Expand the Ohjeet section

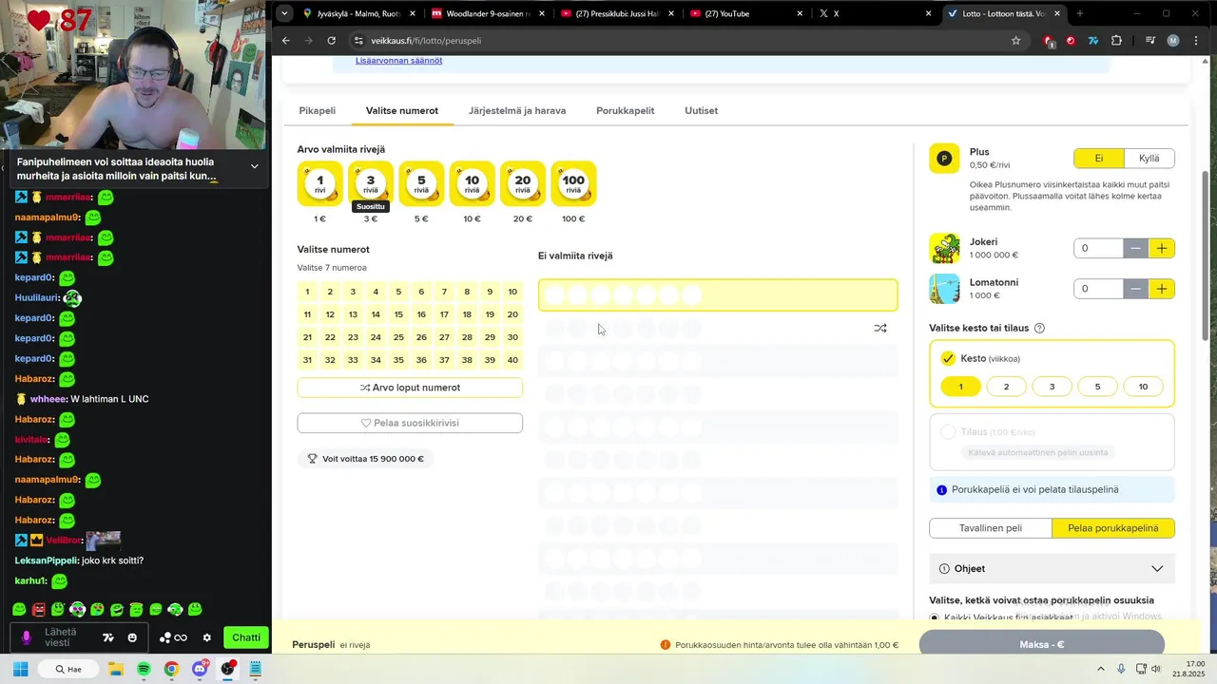pyautogui.click(x=1052, y=568)
